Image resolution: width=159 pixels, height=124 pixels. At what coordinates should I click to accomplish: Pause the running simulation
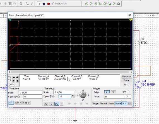44,4
